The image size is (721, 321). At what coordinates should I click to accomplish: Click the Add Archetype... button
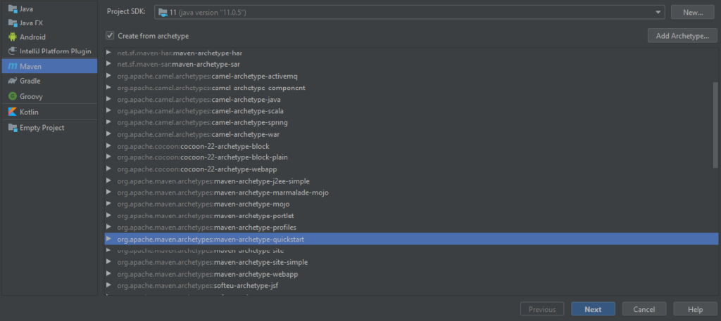pyautogui.click(x=682, y=36)
